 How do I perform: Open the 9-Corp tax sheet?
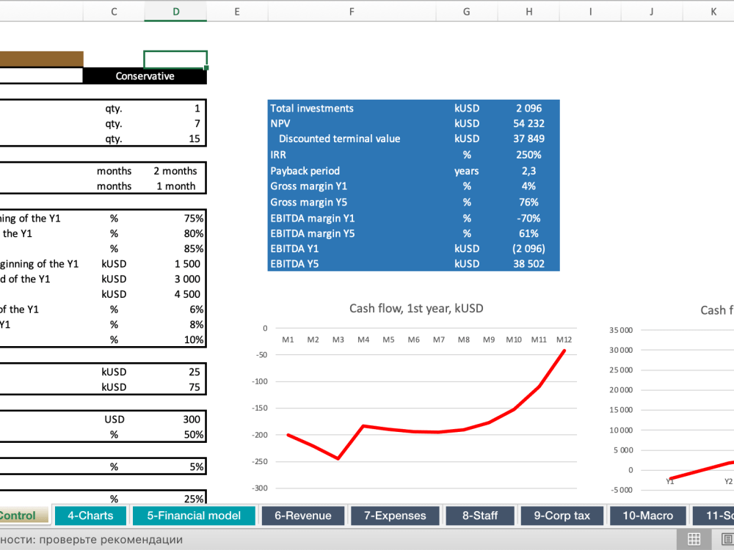coord(562,516)
